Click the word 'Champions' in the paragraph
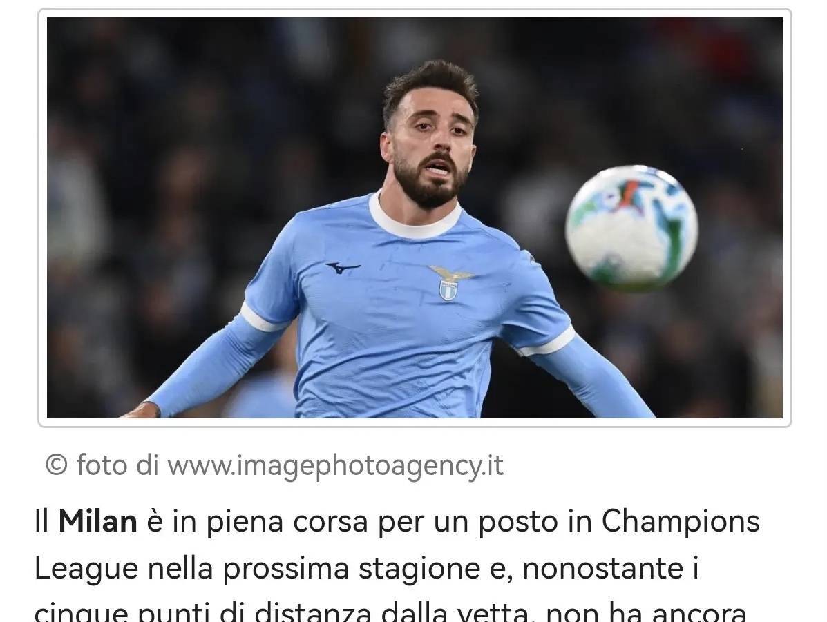Viewport: 827px width, 622px height. coord(681,523)
